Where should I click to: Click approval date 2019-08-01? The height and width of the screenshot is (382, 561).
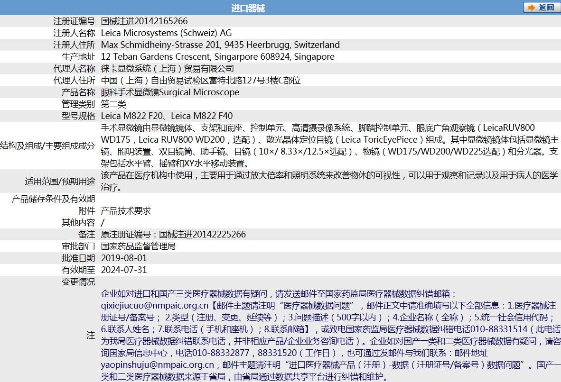(x=124, y=258)
